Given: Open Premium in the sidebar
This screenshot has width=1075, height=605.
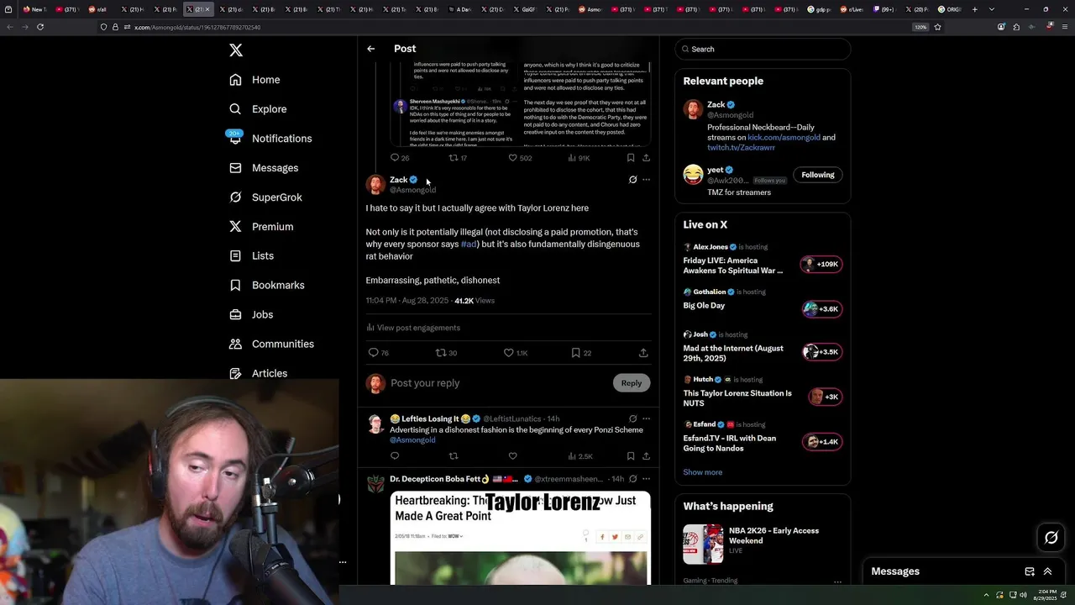Looking at the screenshot, I should tap(261, 227).
